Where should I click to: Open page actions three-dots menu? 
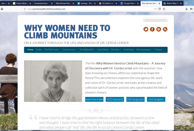pos(155,9)
